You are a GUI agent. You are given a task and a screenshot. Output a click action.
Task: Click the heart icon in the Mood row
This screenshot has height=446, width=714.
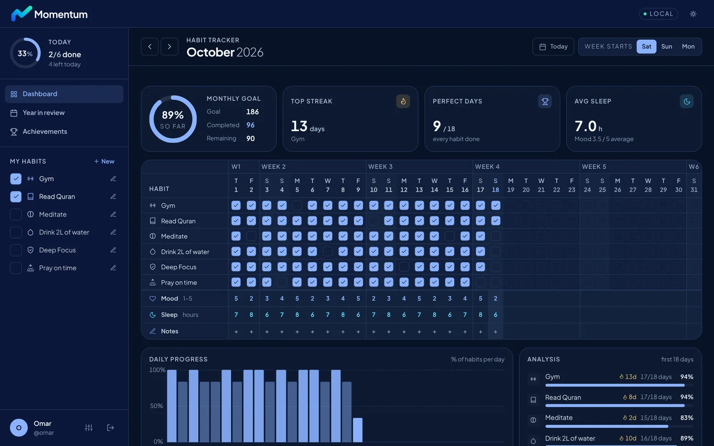tap(153, 299)
